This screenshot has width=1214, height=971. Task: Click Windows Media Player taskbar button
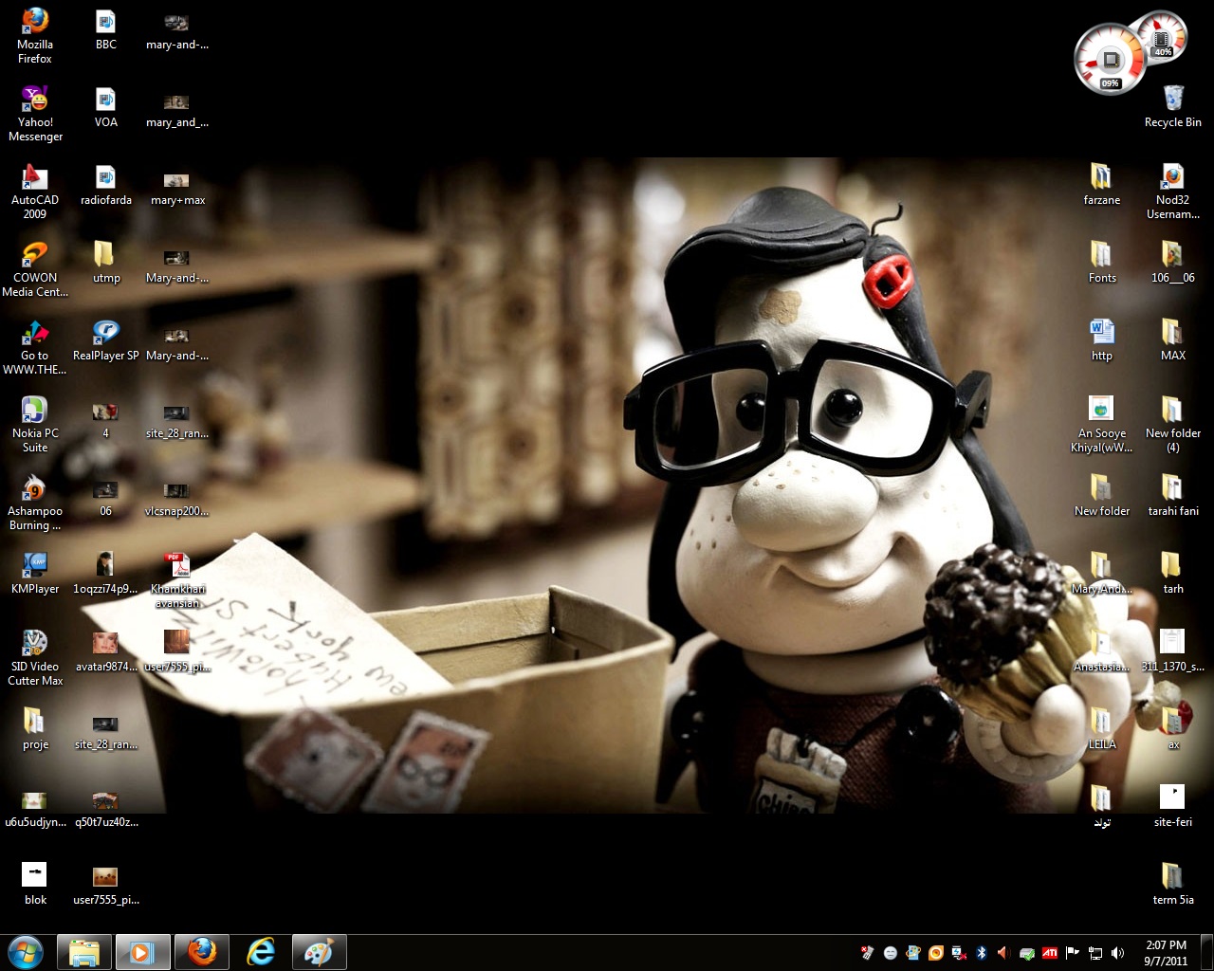[142, 952]
